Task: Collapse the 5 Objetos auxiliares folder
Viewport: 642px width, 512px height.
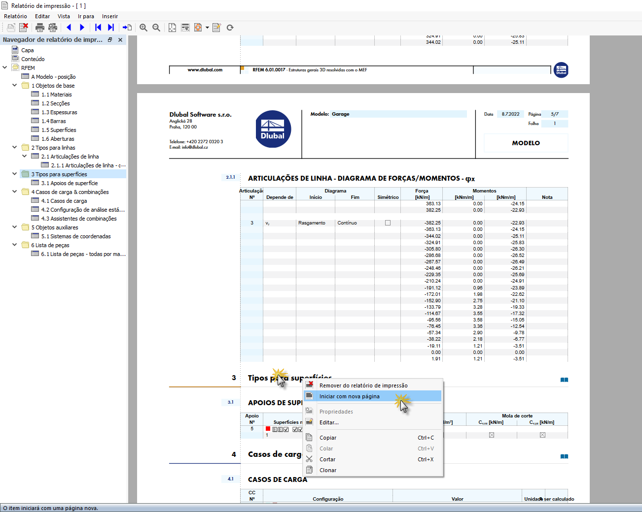Action: (x=15, y=227)
